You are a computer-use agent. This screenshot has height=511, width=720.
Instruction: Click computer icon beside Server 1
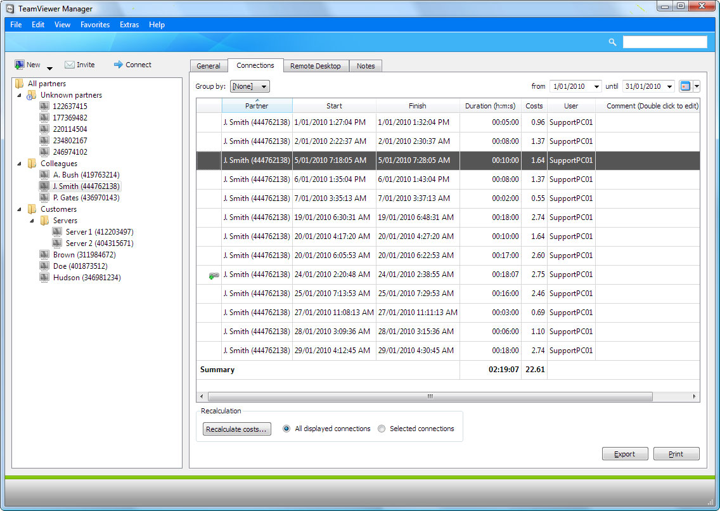coord(57,232)
